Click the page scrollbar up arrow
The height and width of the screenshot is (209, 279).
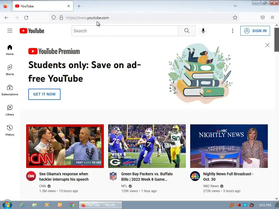pos(277,25)
